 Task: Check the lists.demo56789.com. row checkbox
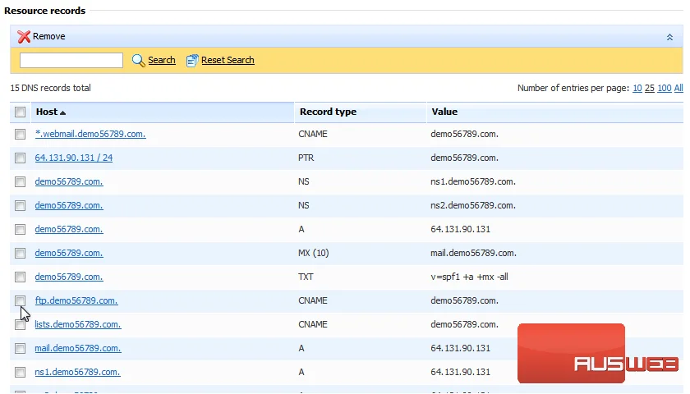pyautogui.click(x=21, y=324)
